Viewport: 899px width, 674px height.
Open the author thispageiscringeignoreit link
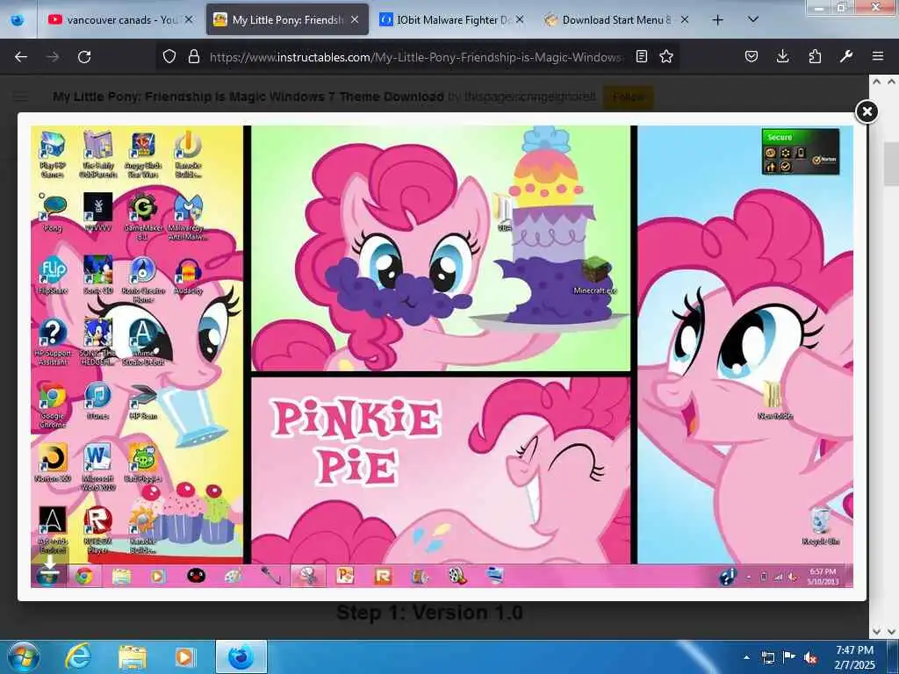(x=529, y=97)
